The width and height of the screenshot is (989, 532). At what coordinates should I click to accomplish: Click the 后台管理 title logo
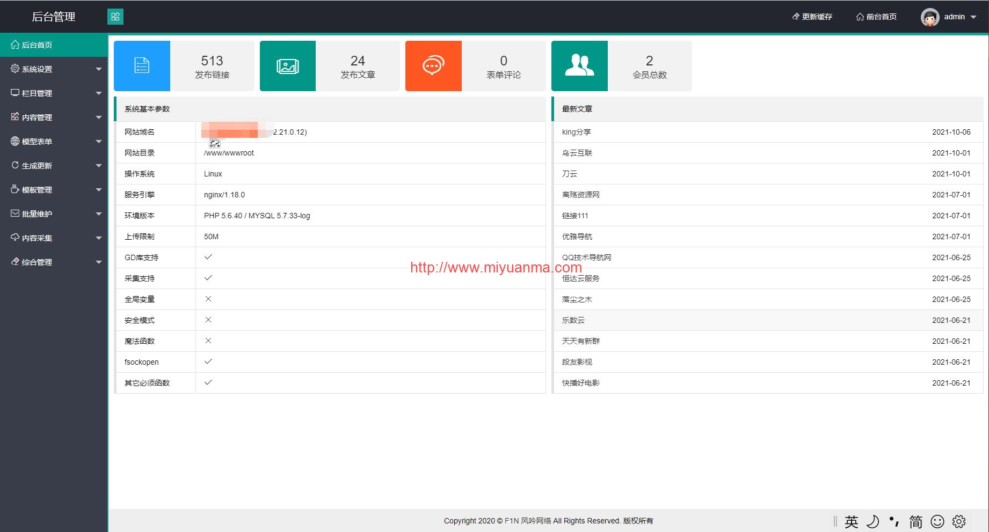54,17
